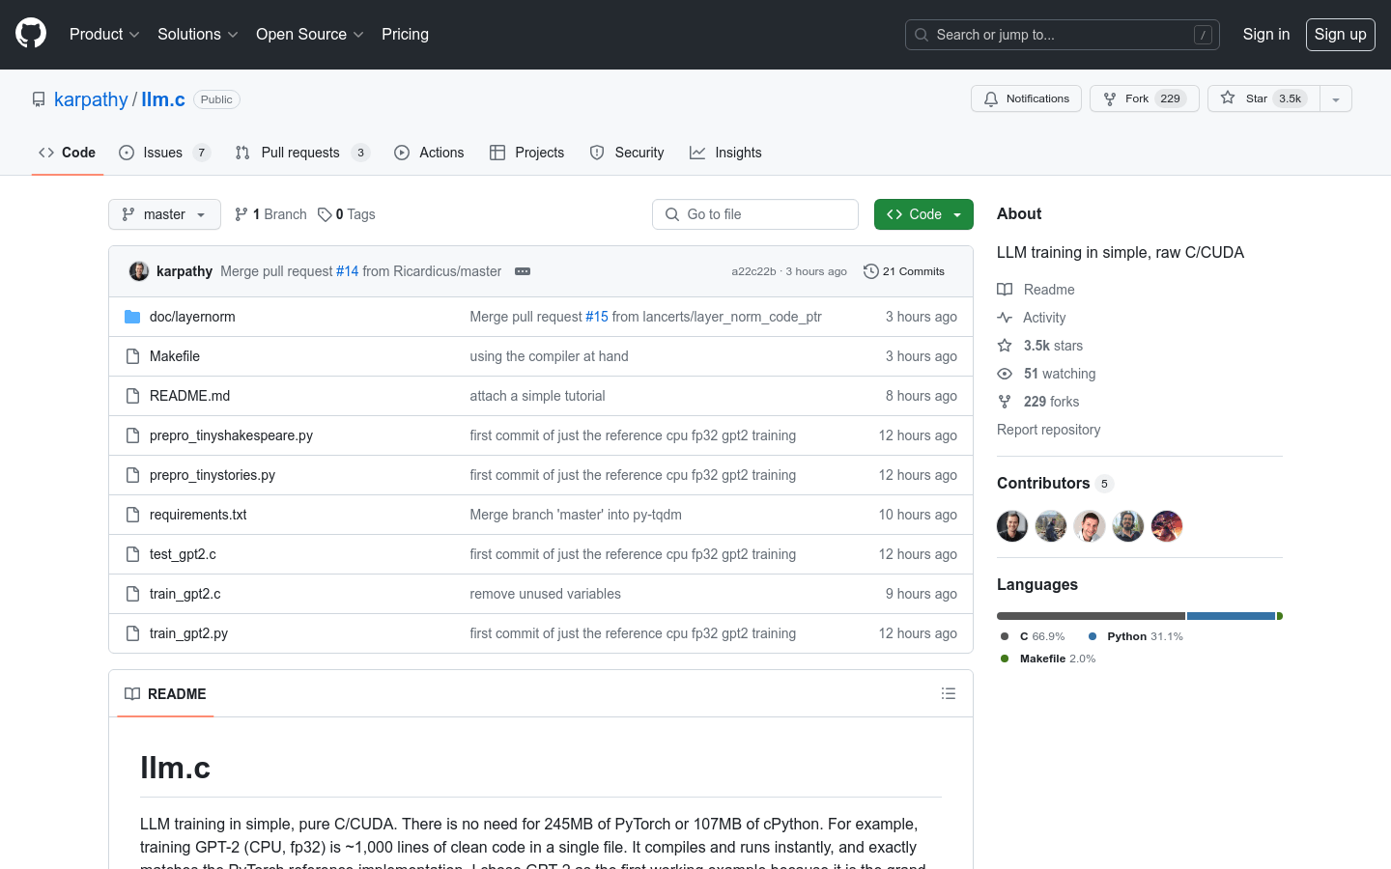Open the fifth contributor avatar
The height and width of the screenshot is (869, 1391).
pos(1167,526)
